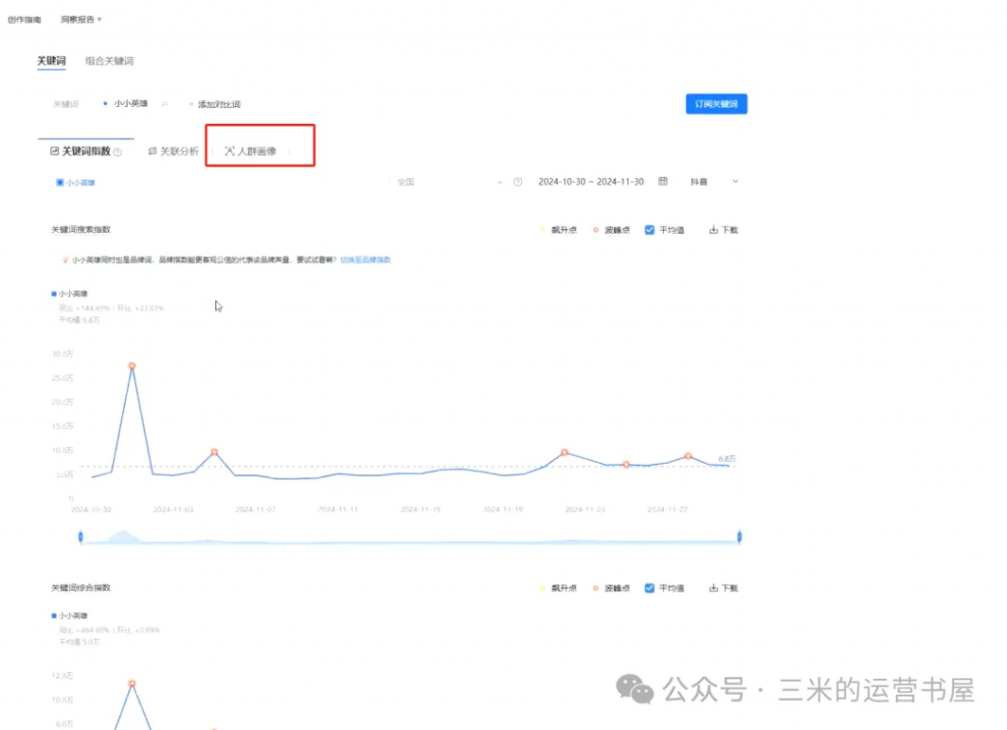Click the help icon next to 关键词指数
1007x730 pixels.
tap(118, 152)
